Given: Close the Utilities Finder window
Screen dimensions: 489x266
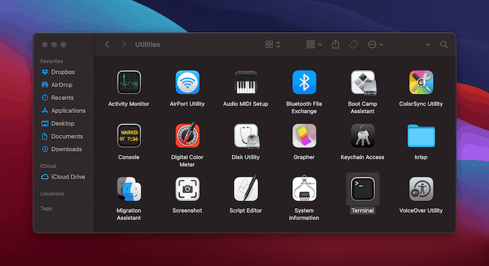Looking at the screenshot, I should point(45,45).
